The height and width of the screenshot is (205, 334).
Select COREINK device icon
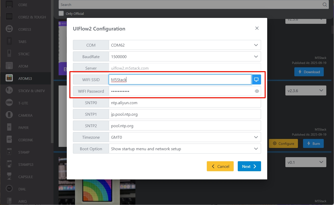9,140
